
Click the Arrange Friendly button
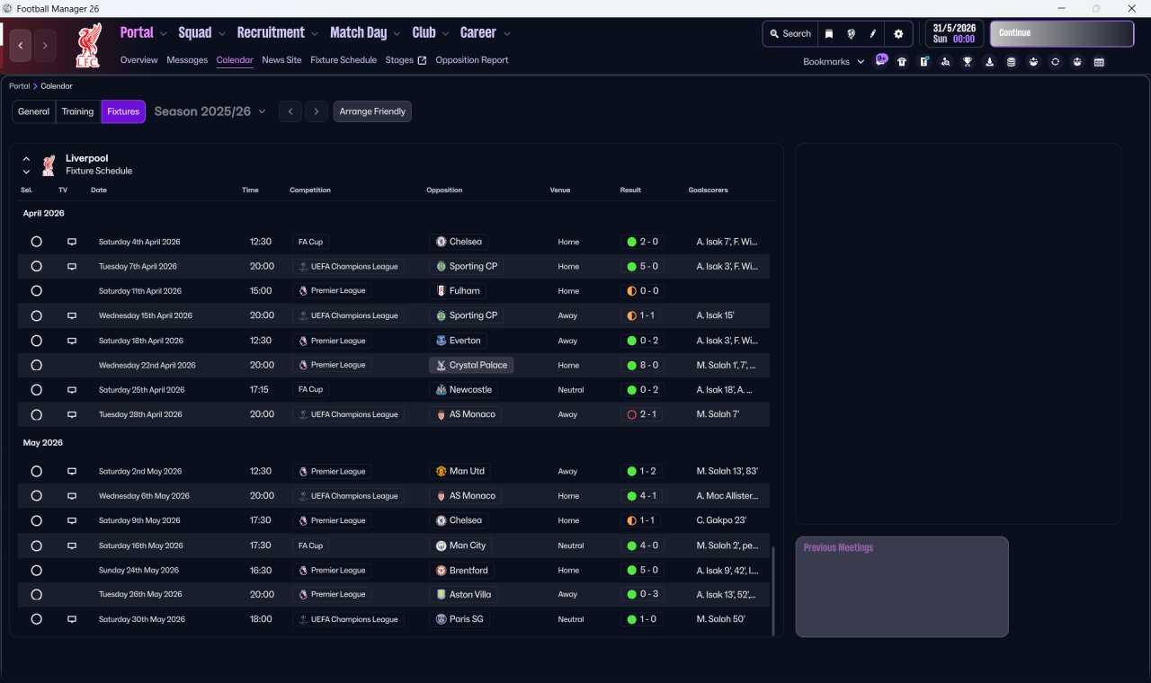(372, 111)
